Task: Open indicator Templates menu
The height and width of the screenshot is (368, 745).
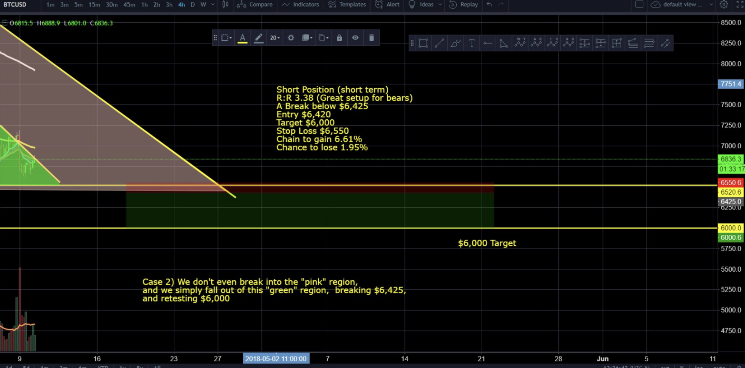Action: [347, 5]
